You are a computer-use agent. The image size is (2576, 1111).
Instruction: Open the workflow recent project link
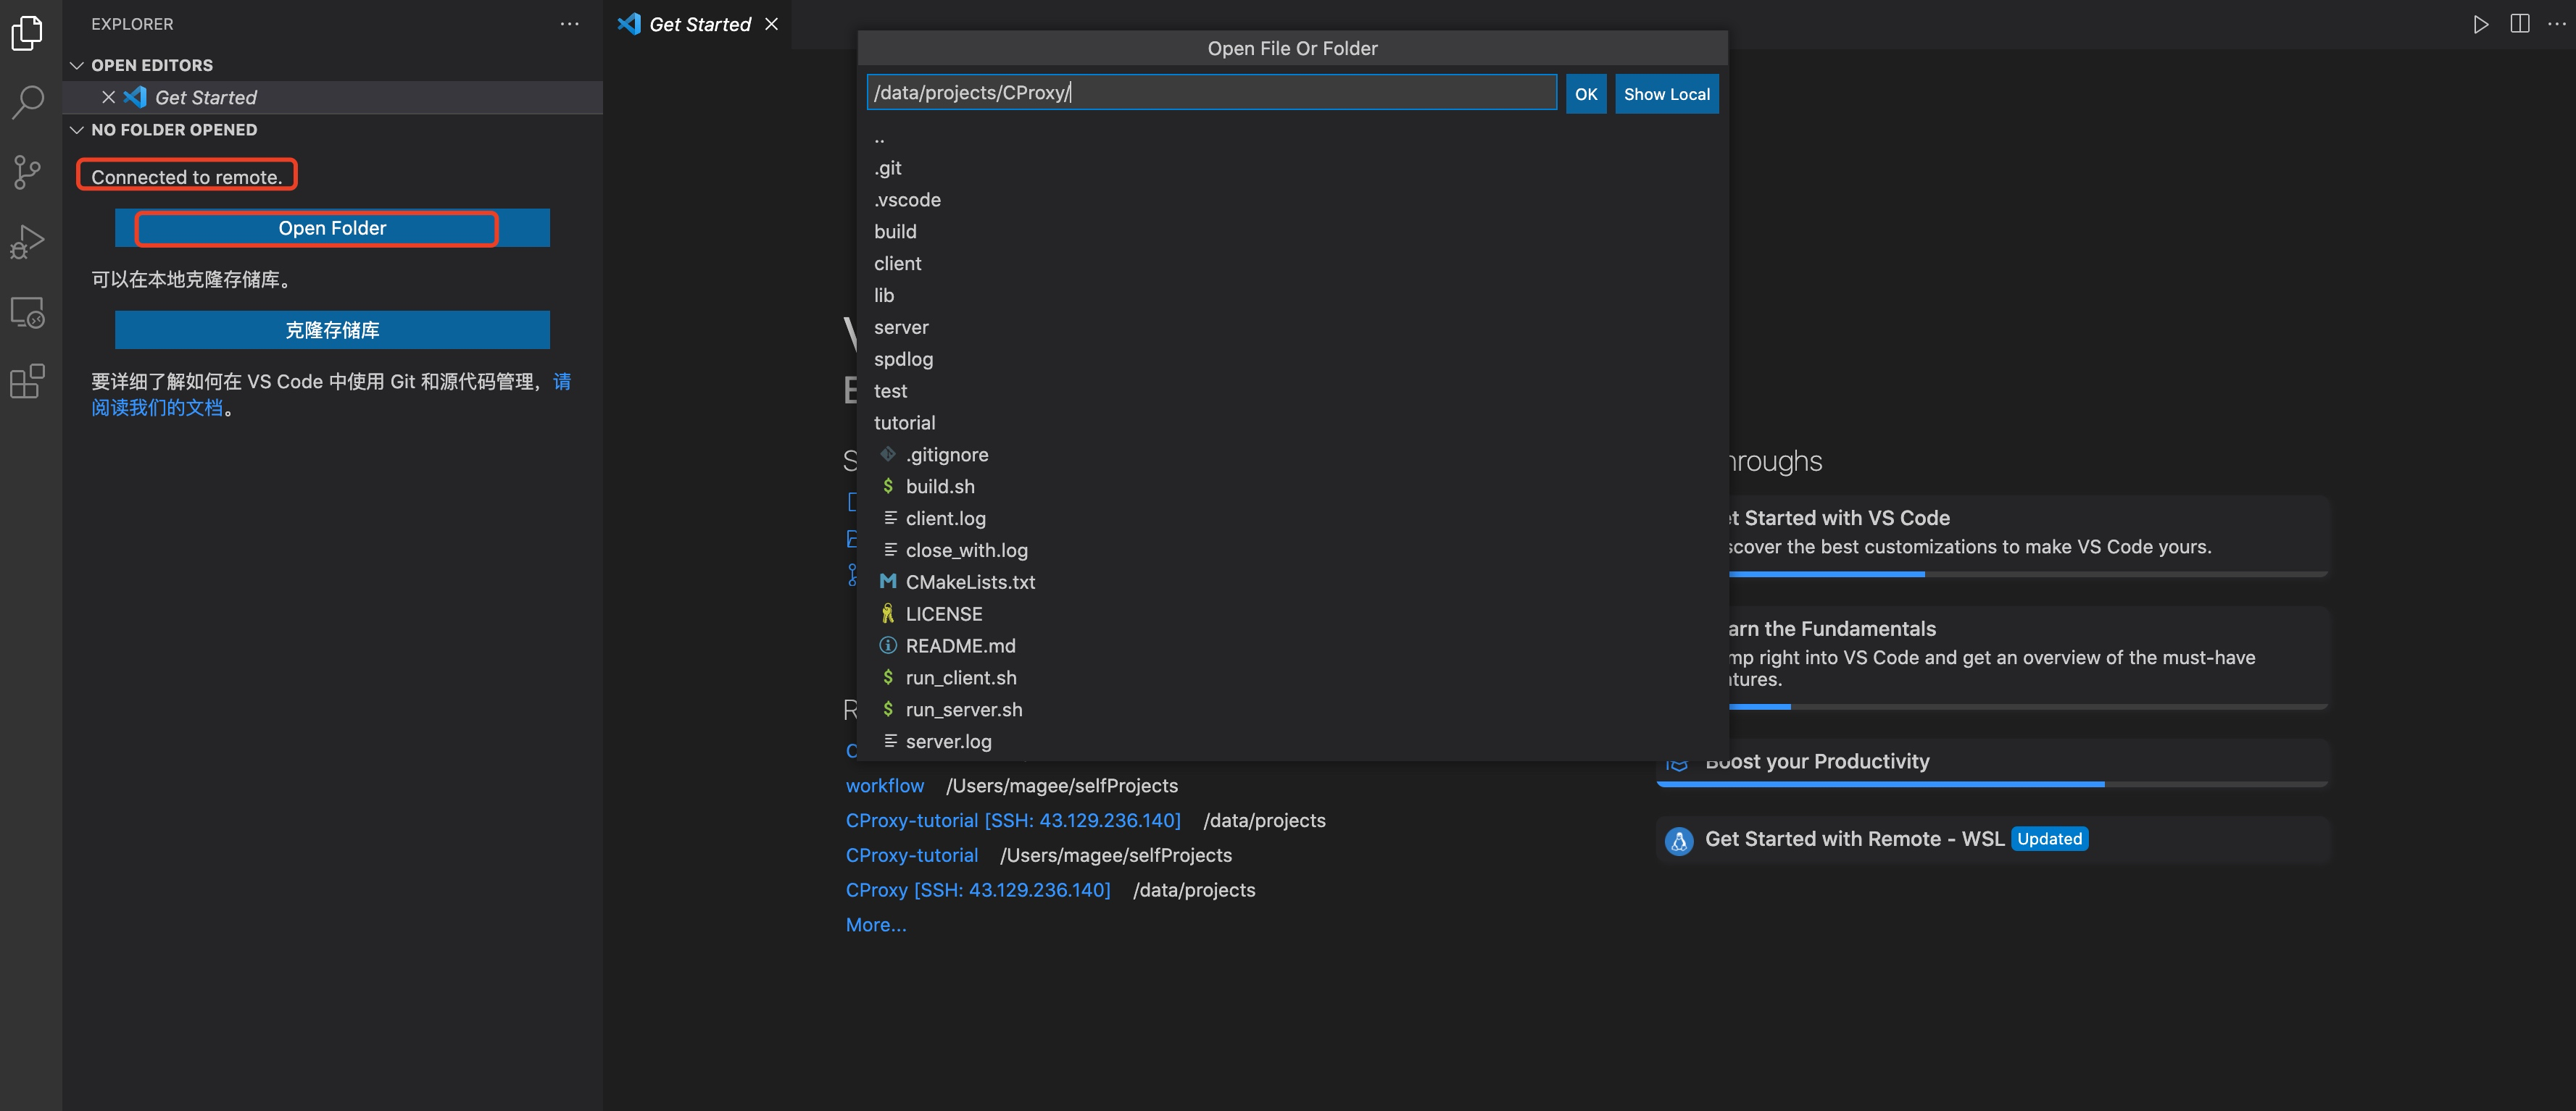pyautogui.click(x=885, y=785)
